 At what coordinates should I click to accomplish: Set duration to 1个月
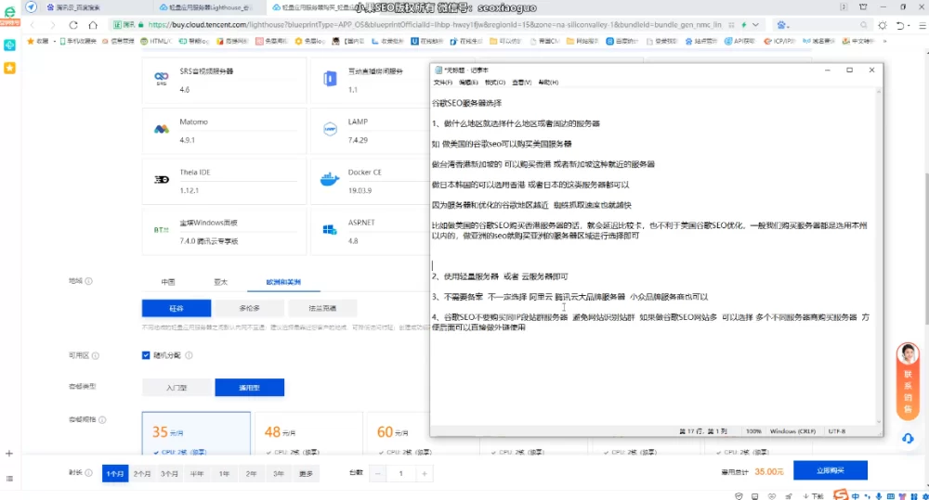[115, 473]
